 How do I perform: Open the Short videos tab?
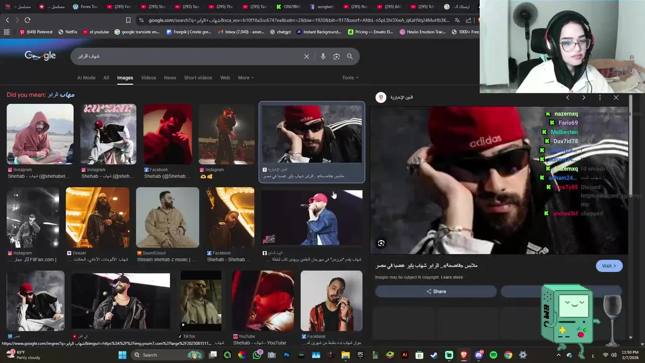(198, 78)
